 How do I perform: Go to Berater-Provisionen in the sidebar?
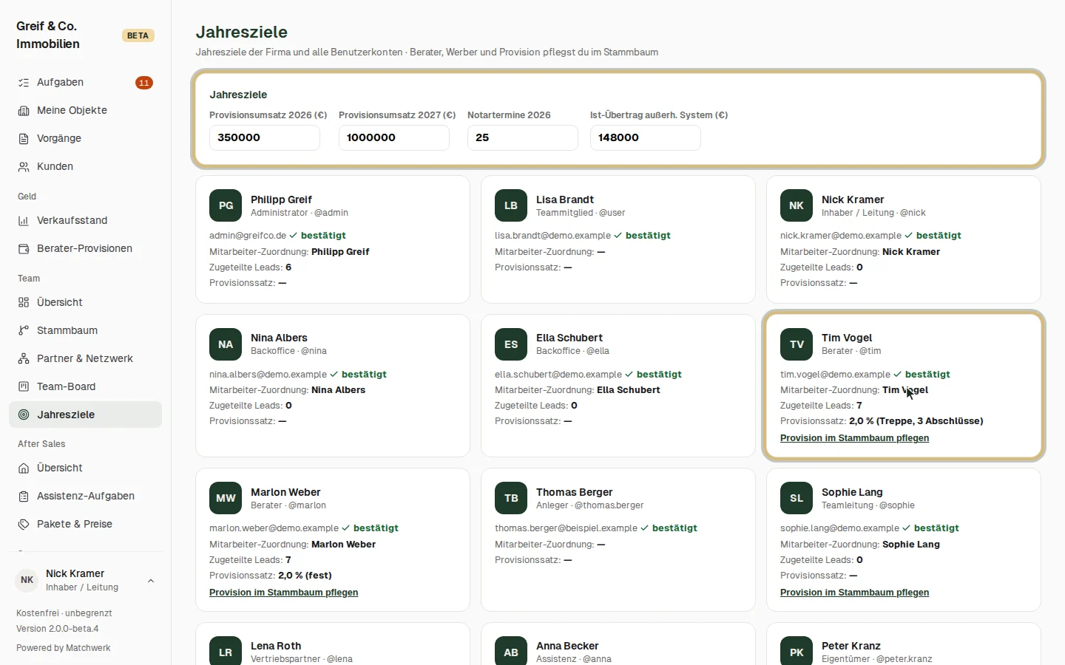(85, 249)
